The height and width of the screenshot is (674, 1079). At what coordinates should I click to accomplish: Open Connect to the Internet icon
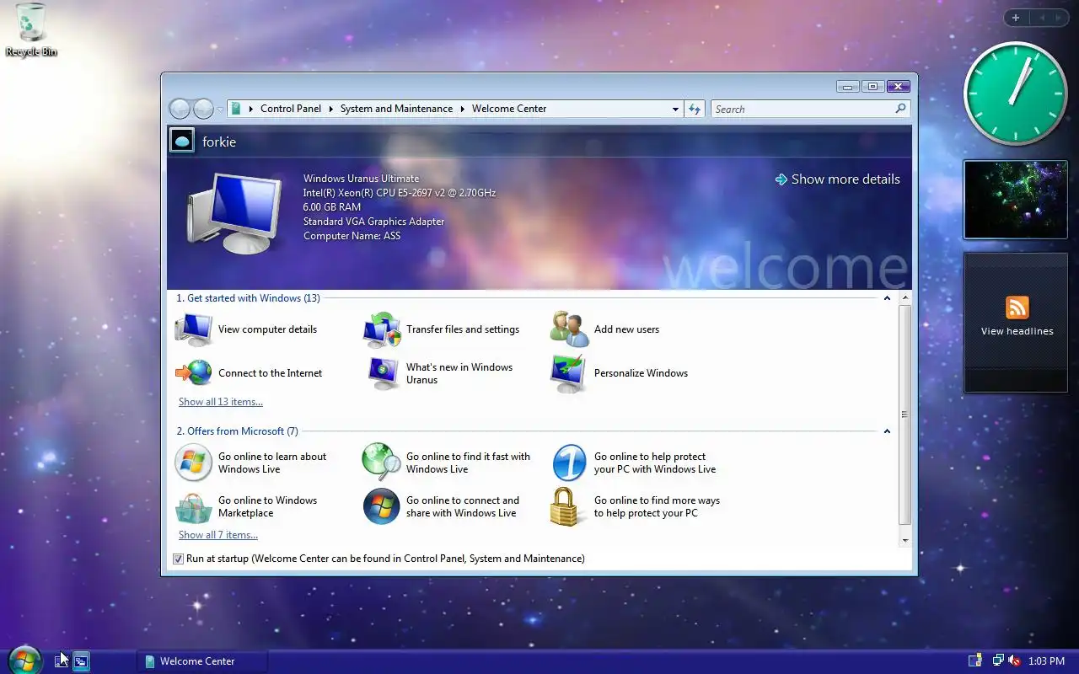point(194,373)
